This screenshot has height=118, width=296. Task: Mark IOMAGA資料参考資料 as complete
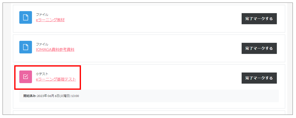coord(259,48)
